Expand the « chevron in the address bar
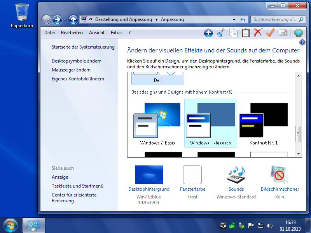Screen dimensions: 311x233 tap(91, 19)
